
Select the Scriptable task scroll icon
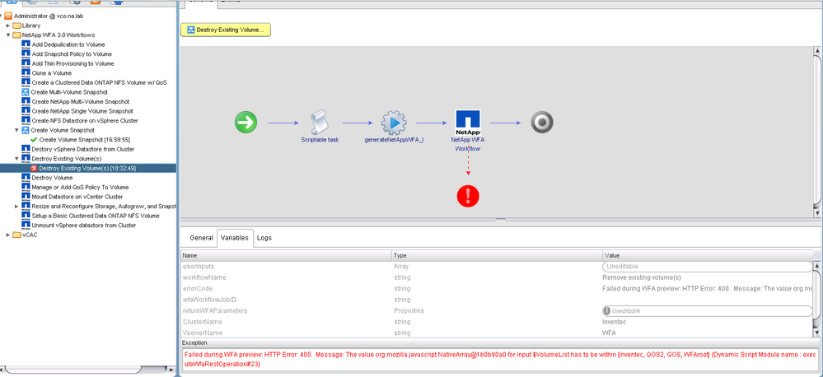click(319, 123)
